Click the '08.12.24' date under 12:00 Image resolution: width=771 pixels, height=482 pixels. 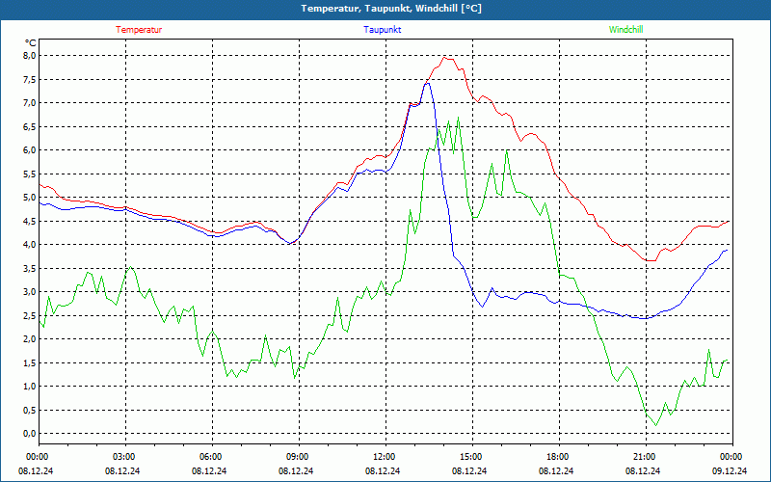click(x=383, y=470)
